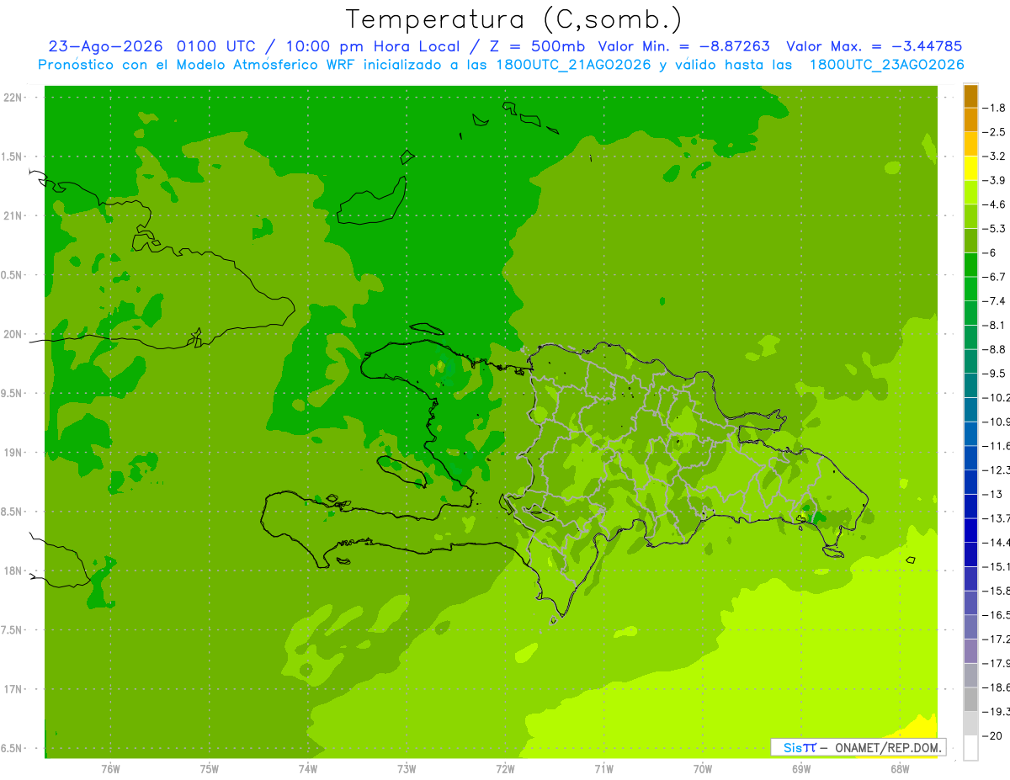
Task: Click the "Valor Max. = -3.44785" text
Action: pyautogui.click(x=874, y=46)
